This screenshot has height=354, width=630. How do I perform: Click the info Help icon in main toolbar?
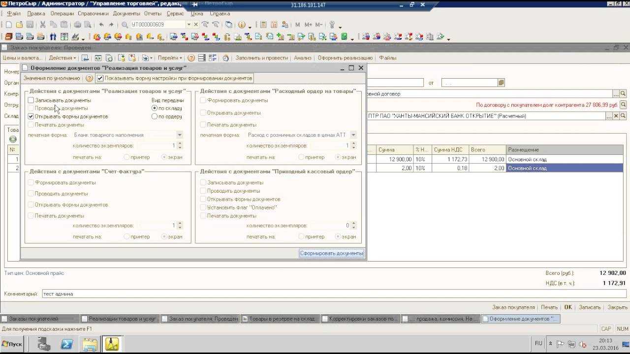click(x=242, y=25)
